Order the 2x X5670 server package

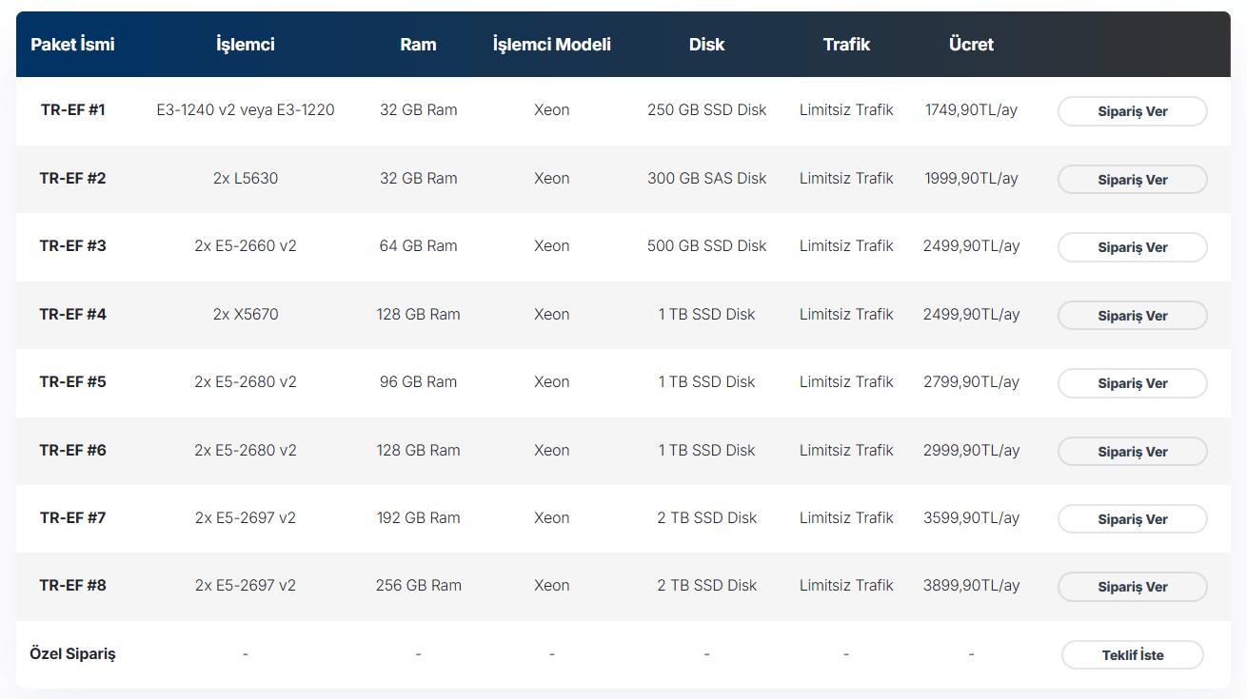[1132, 316]
